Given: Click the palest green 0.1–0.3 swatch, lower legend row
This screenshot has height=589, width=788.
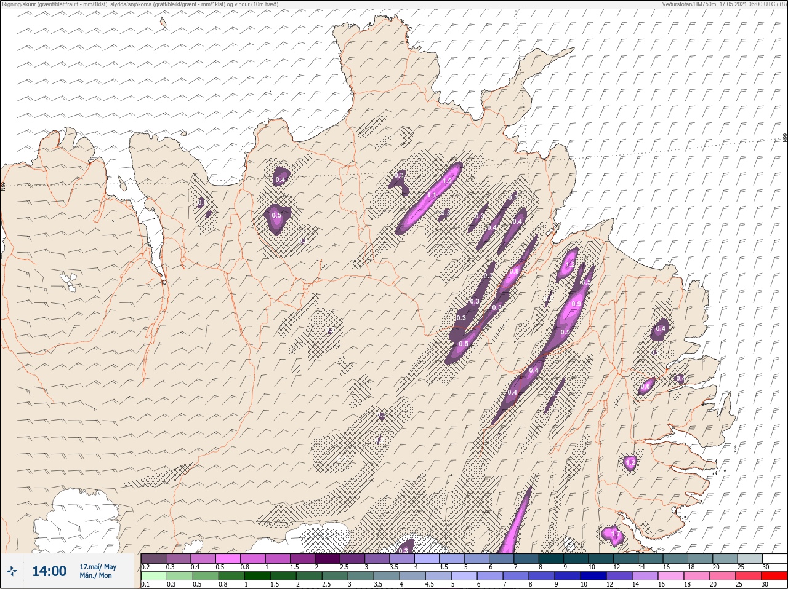Looking at the screenshot, I should coord(153,576).
